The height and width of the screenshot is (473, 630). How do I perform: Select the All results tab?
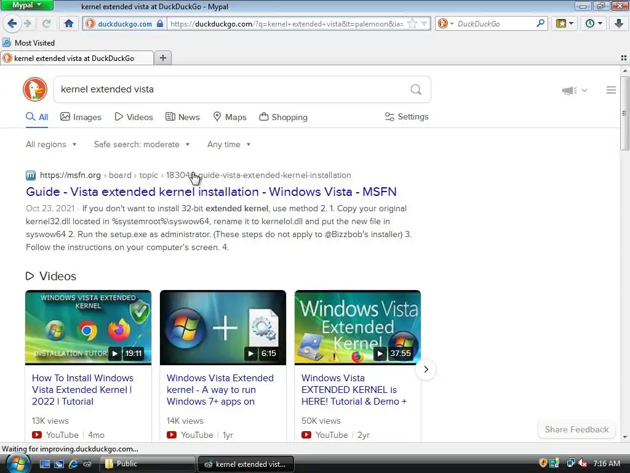[37, 117]
